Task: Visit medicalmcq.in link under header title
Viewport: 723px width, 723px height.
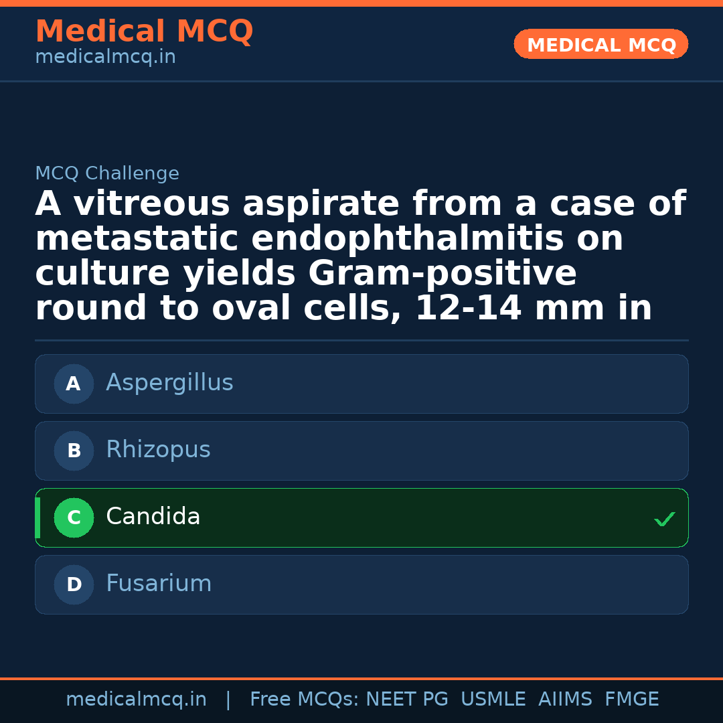Action: (105, 58)
